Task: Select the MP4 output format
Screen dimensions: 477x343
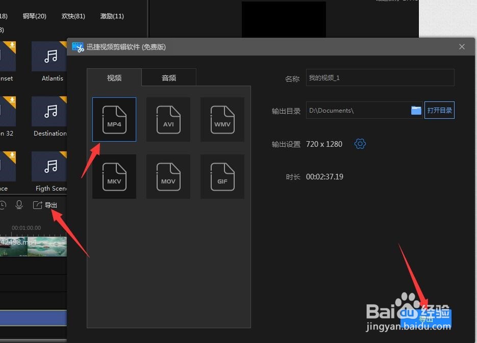Action: click(x=114, y=119)
